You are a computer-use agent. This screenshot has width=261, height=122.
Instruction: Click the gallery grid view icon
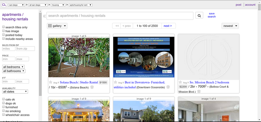coord(50,26)
